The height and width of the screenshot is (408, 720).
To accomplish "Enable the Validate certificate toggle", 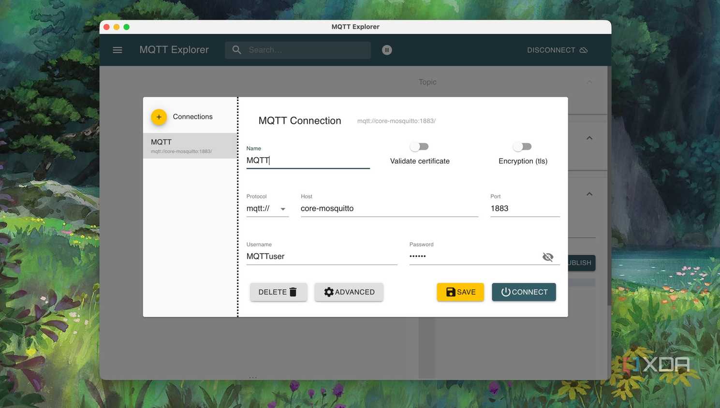I will tap(419, 146).
